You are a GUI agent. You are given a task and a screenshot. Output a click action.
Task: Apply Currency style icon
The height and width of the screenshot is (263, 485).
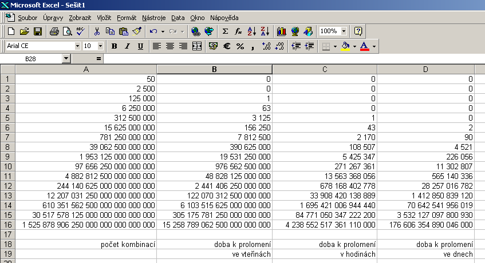[213, 46]
